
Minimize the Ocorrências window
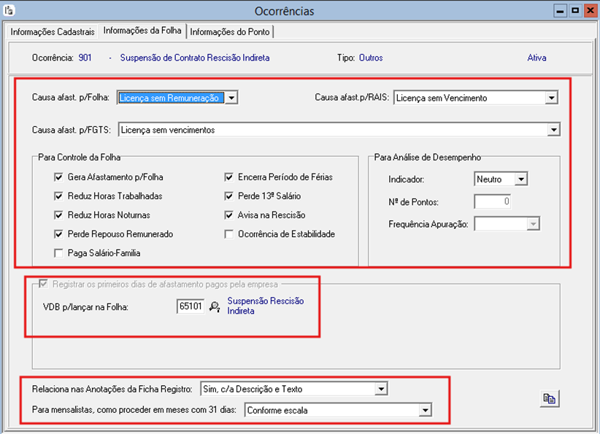560,11
